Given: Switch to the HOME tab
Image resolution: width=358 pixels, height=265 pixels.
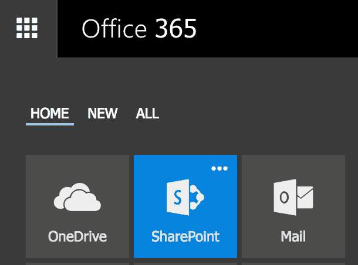Looking at the screenshot, I should tap(50, 113).
